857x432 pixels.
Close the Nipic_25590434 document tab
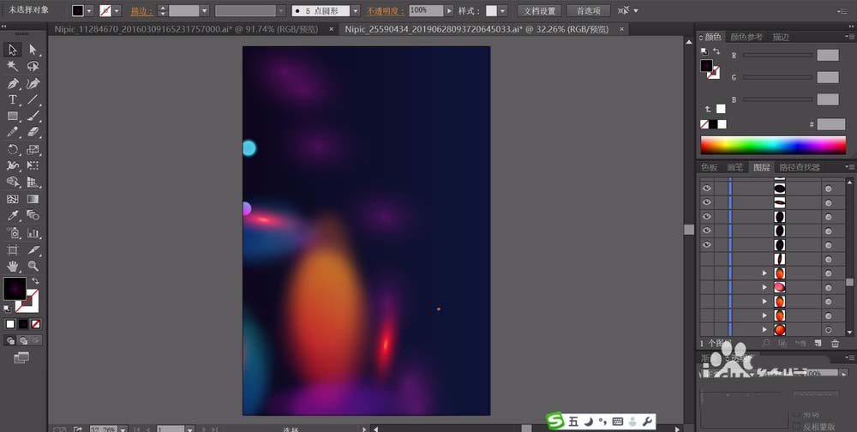(x=622, y=29)
